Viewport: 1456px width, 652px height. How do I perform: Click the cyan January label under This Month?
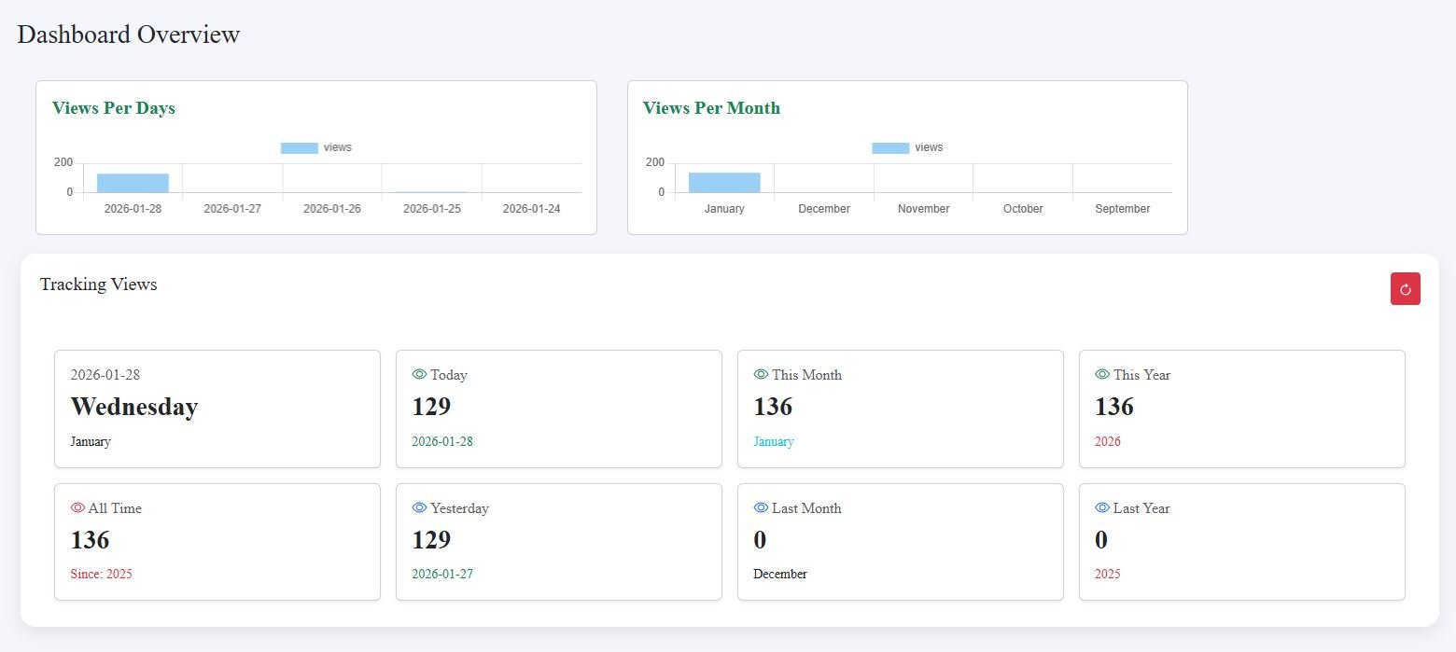click(774, 441)
